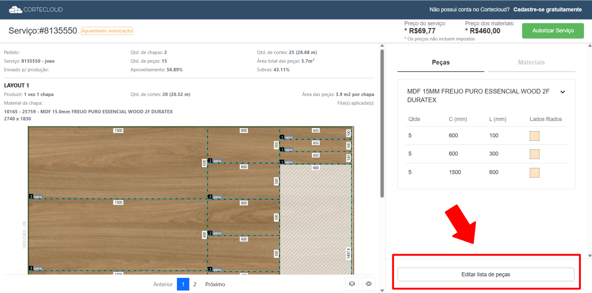The height and width of the screenshot is (293, 592).
Task: Click the Sobras 43.11% value
Action: pos(281,70)
